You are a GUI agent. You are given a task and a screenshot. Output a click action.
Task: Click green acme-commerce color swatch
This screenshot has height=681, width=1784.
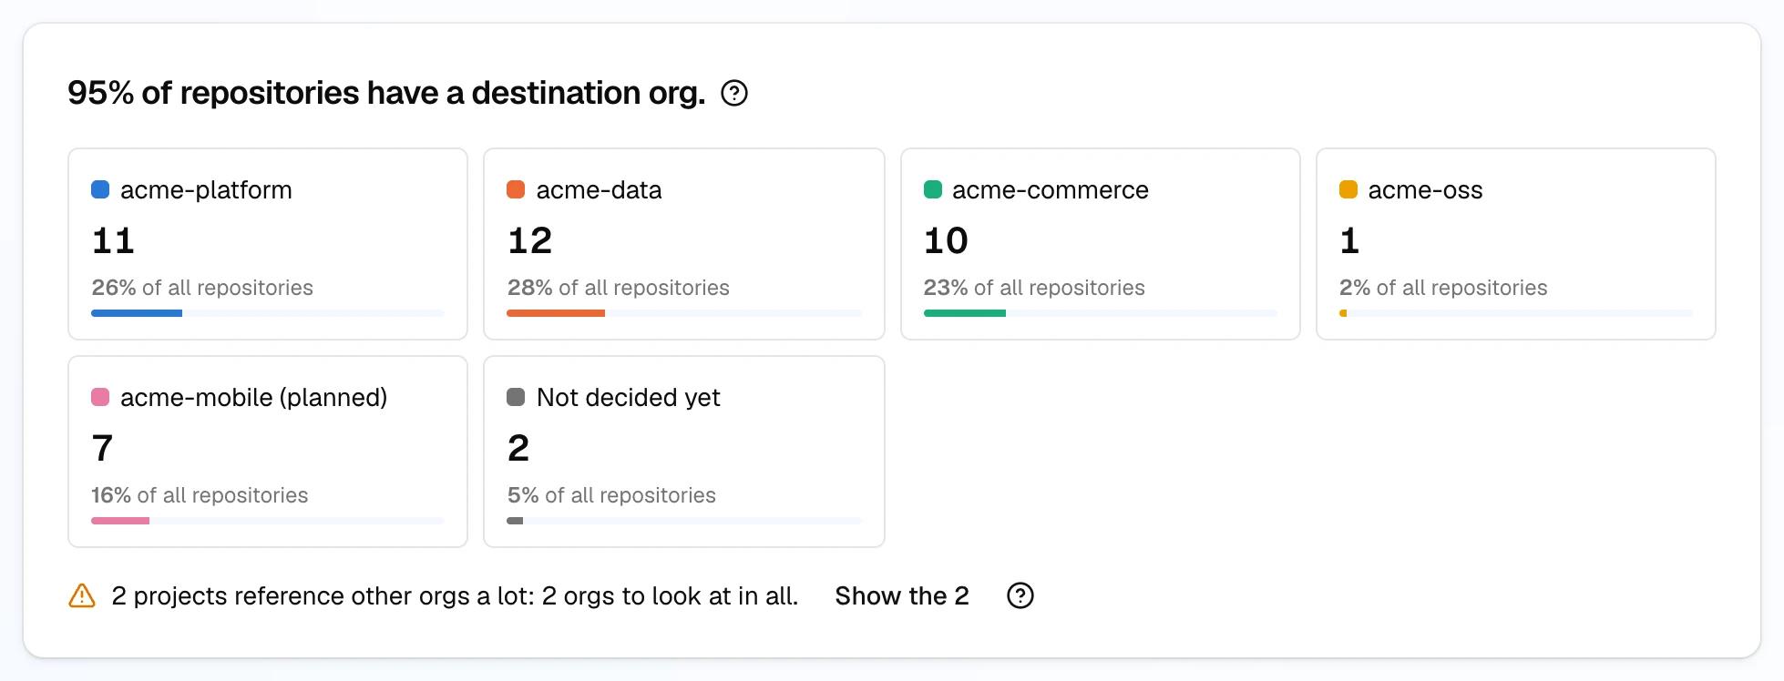point(933,189)
